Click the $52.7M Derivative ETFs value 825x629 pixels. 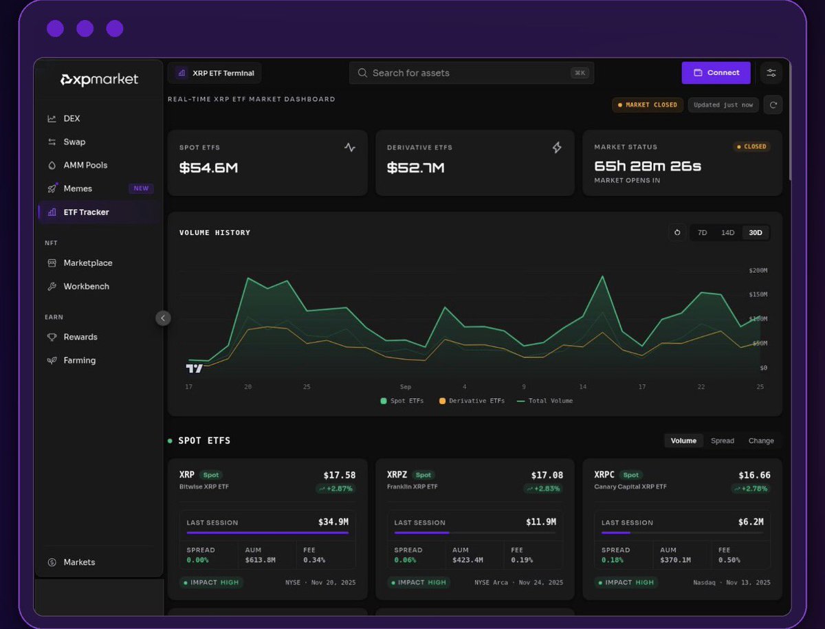coord(416,168)
